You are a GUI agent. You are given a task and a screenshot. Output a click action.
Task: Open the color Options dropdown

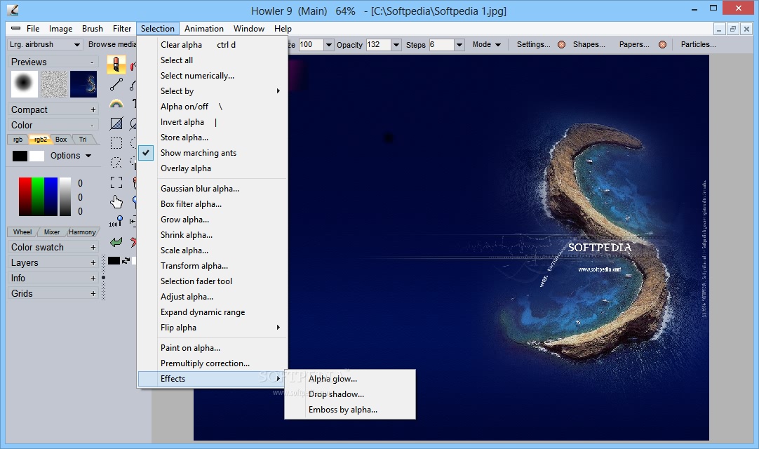coord(71,156)
